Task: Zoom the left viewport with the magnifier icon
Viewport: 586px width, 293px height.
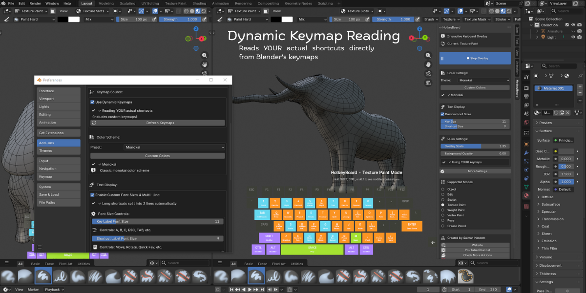Action: [205, 55]
